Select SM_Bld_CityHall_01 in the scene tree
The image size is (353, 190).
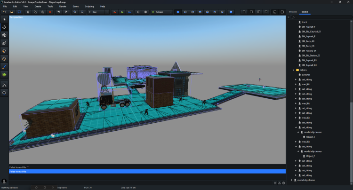click(x=311, y=32)
